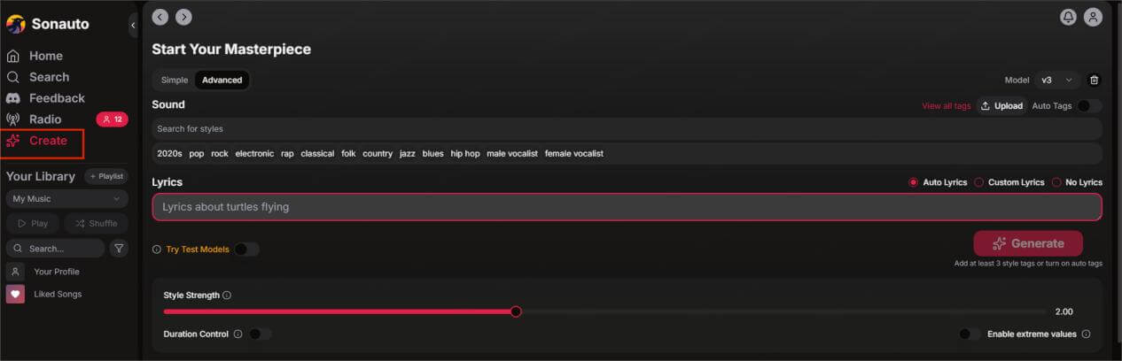Viewport: 1122px width, 361px height.
Task: Open the Model v3 dropdown
Action: 1056,80
